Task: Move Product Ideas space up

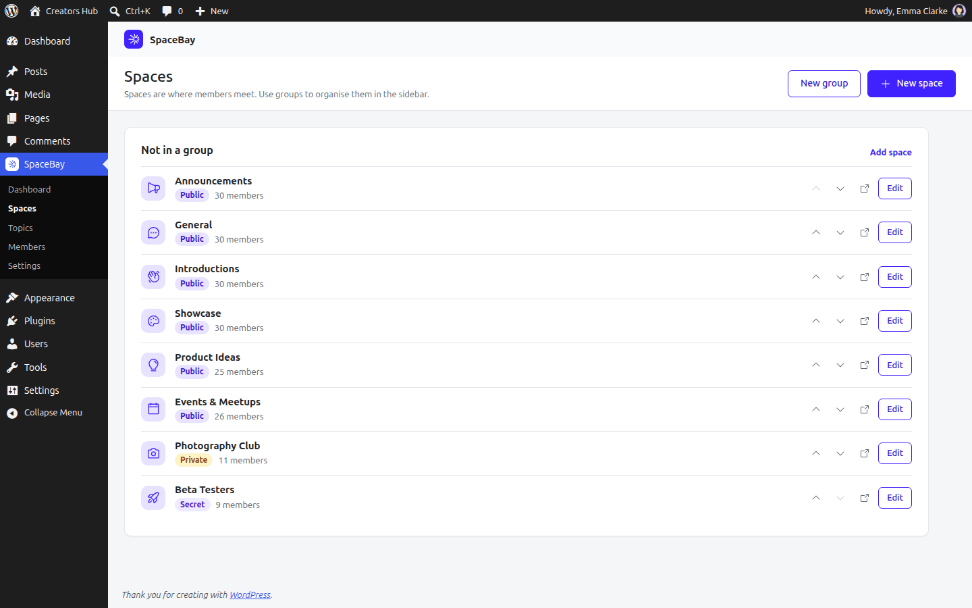Action: 816,365
